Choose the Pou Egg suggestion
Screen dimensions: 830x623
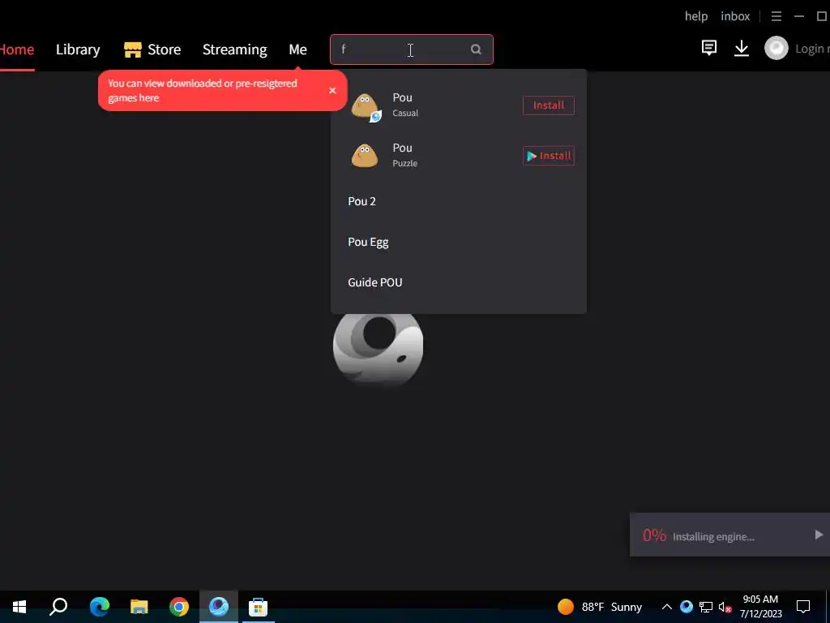pyautogui.click(x=369, y=242)
